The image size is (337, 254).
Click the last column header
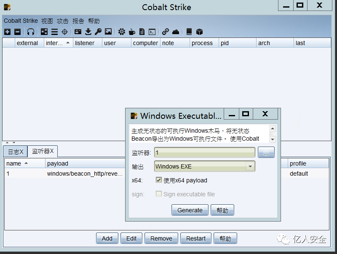click(312, 43)
